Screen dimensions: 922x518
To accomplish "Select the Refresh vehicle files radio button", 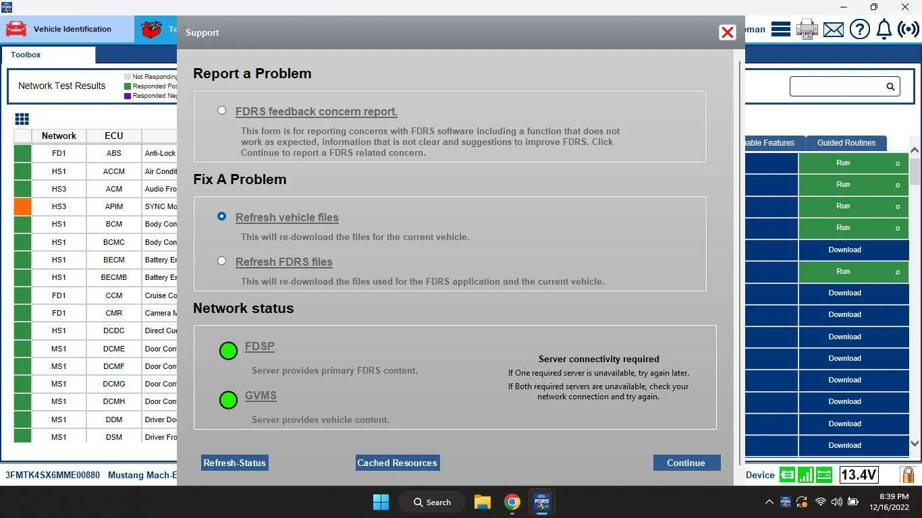I will pyautogui.click(x=221, y=216).
